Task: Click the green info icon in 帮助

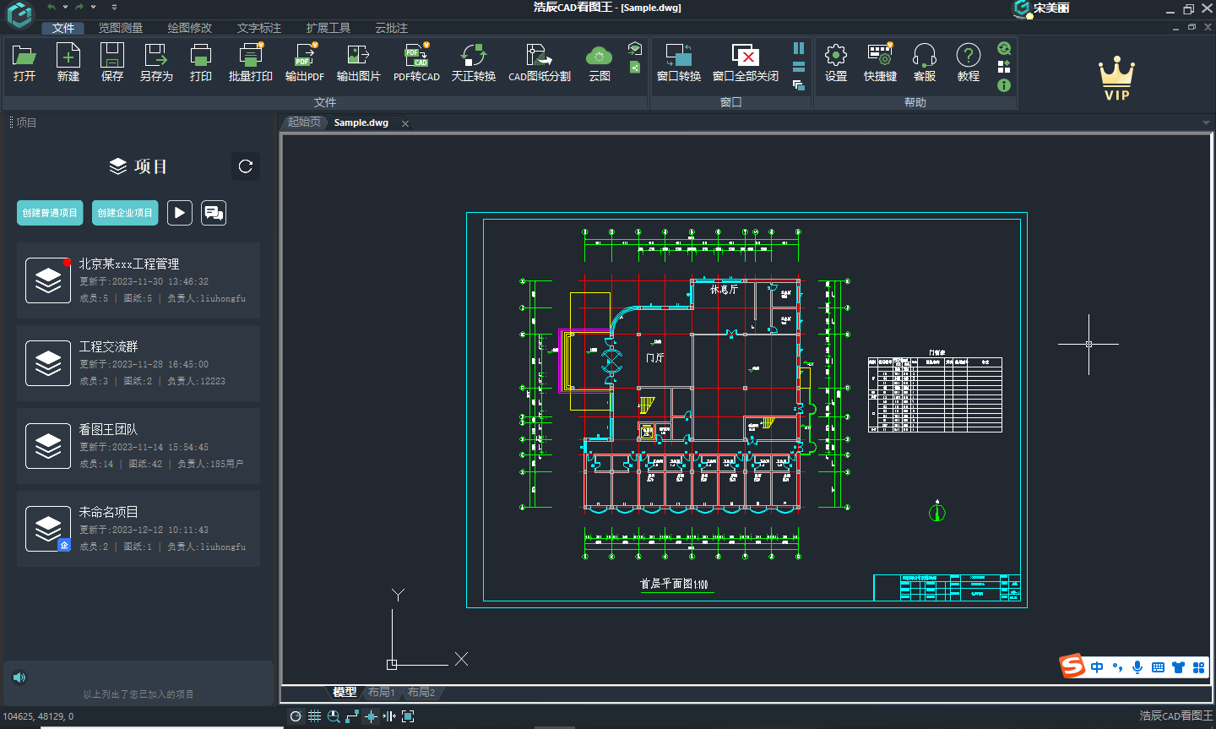Action: point(1004,85)
